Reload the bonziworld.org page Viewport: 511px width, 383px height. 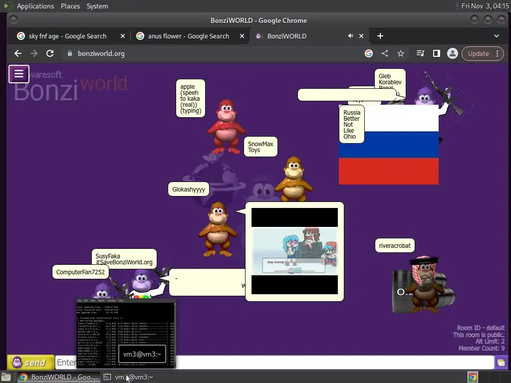(50, 53)
